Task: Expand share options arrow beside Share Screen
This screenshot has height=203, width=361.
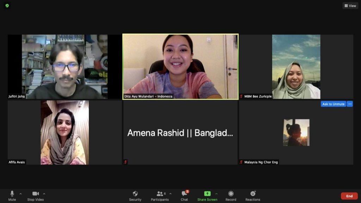Action: pyautogui.click(x=216, y=193)
